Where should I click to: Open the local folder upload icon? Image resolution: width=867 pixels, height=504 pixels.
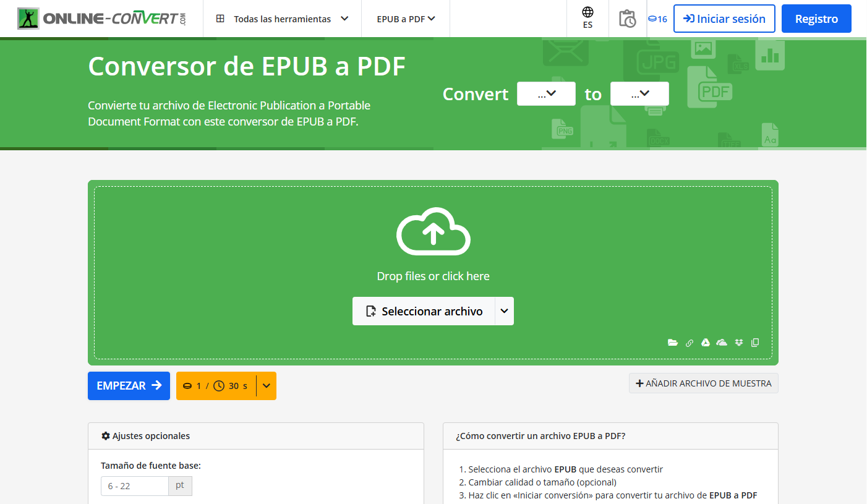point(673,342)
